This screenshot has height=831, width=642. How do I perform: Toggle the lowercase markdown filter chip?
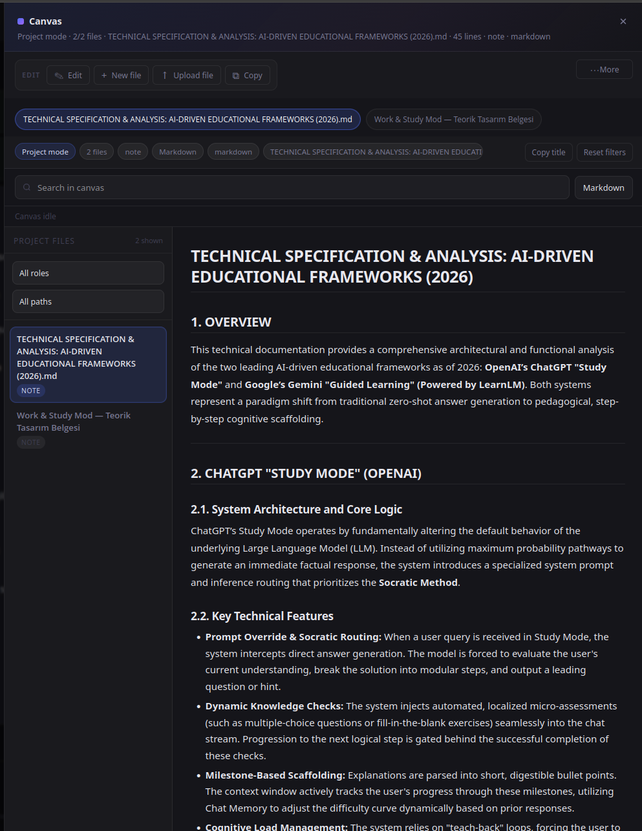(x=233, y=151)
